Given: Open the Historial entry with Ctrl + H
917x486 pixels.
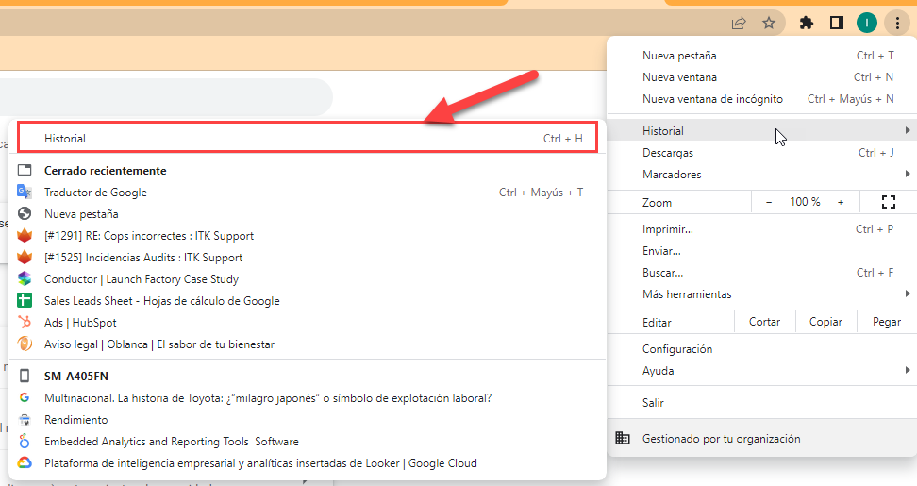Looking at the screenshot, I should point(308,138).
